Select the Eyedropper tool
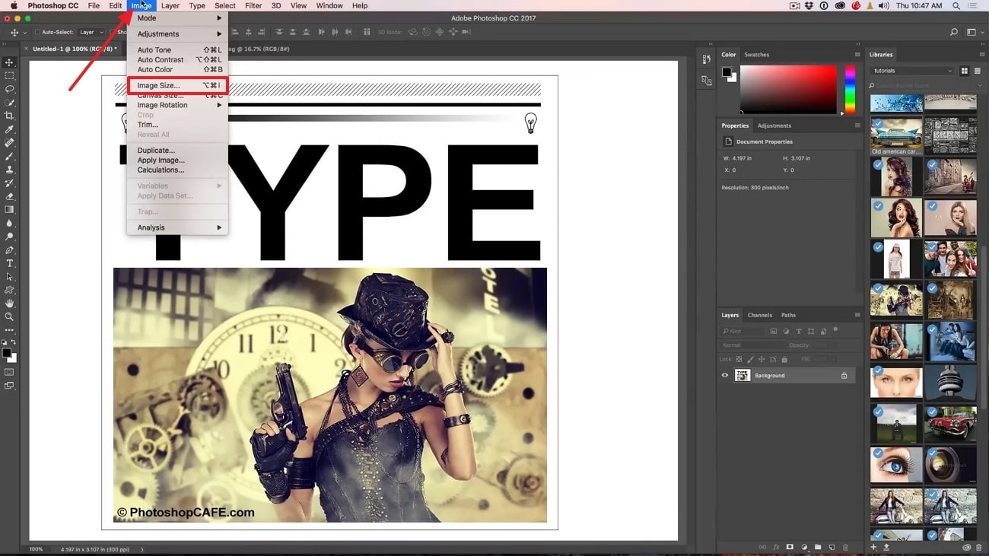This screenshot has width=989, height=556. 10,129
